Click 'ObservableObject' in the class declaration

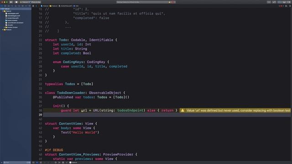(105, 93)
